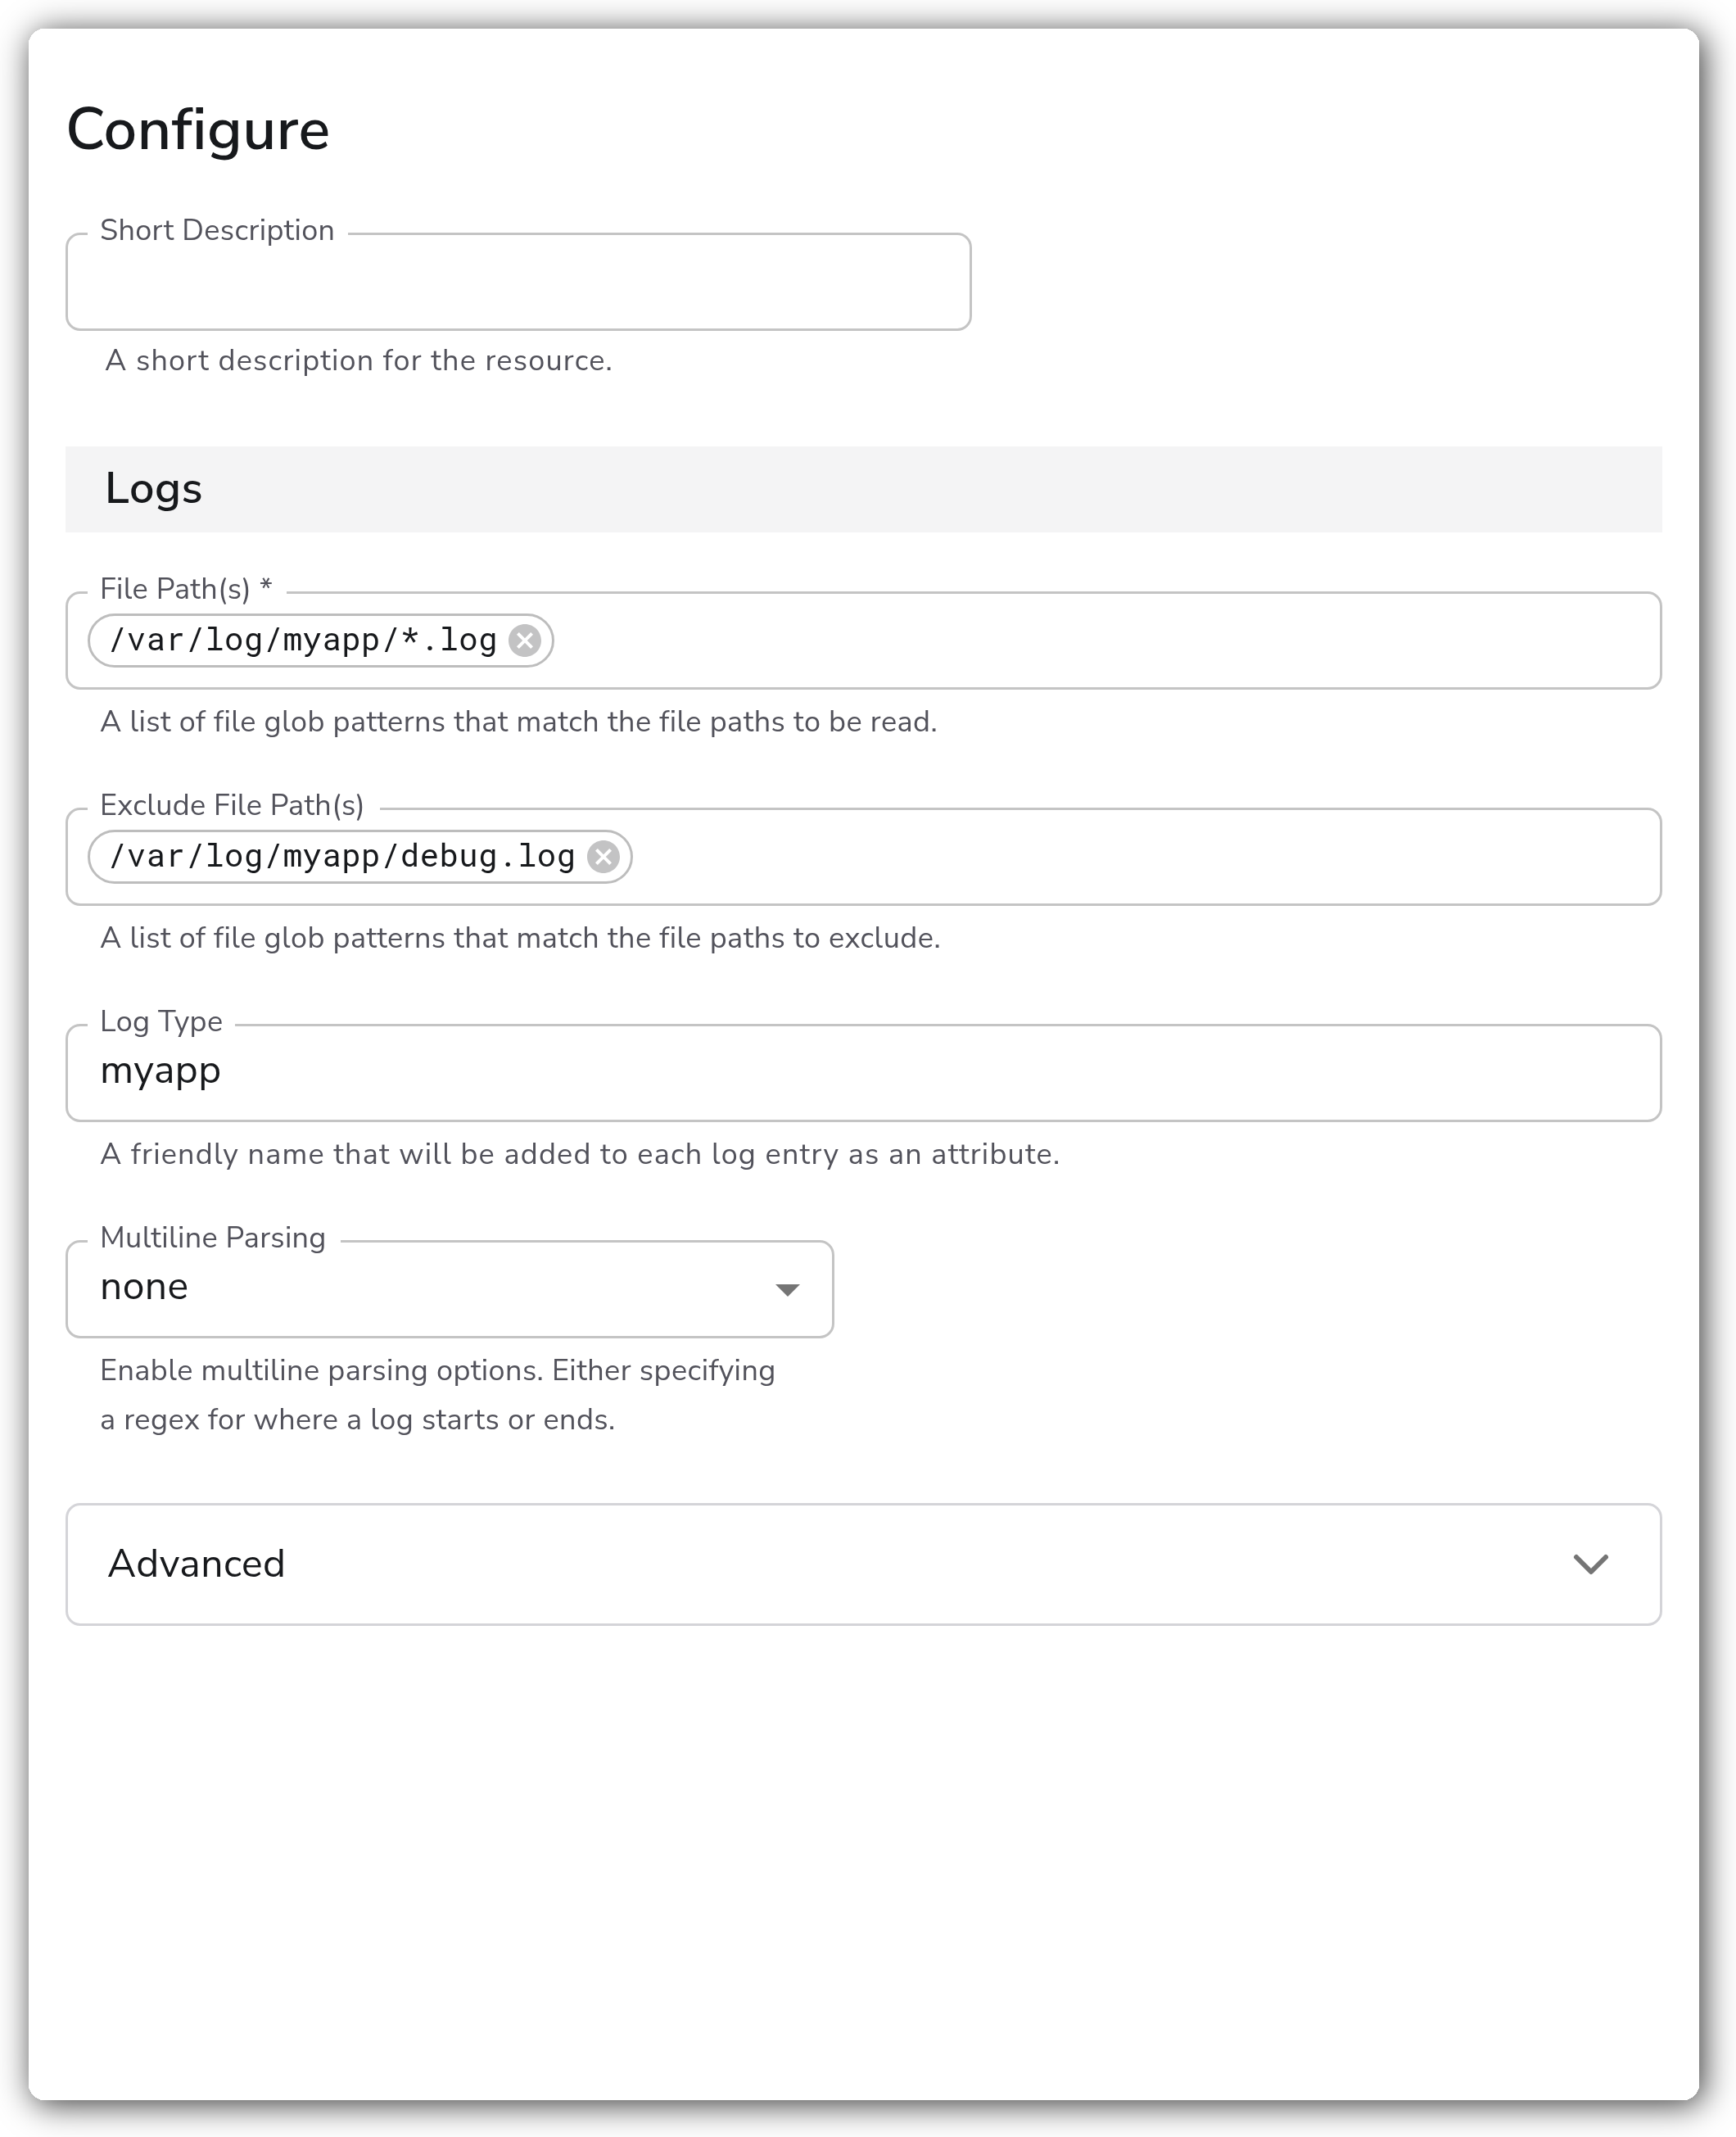Click helper text about file paths to be read
1736x2137 pixels.
pos(518,722)
